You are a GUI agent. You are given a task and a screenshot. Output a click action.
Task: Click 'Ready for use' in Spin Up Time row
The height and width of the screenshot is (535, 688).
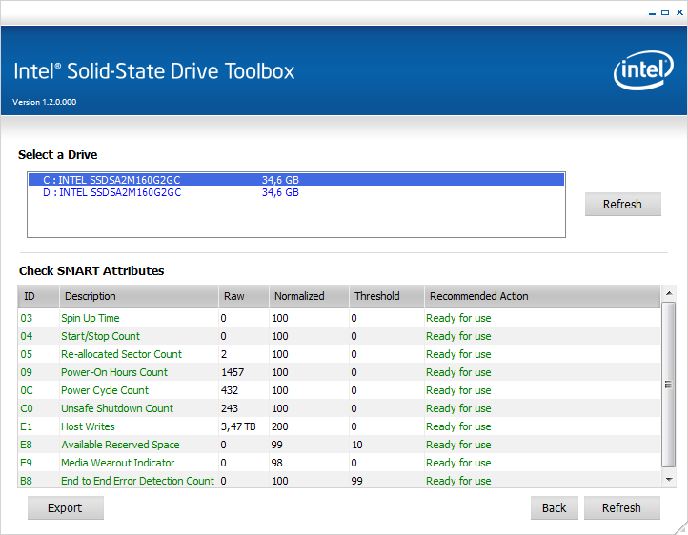pos(458,318)
